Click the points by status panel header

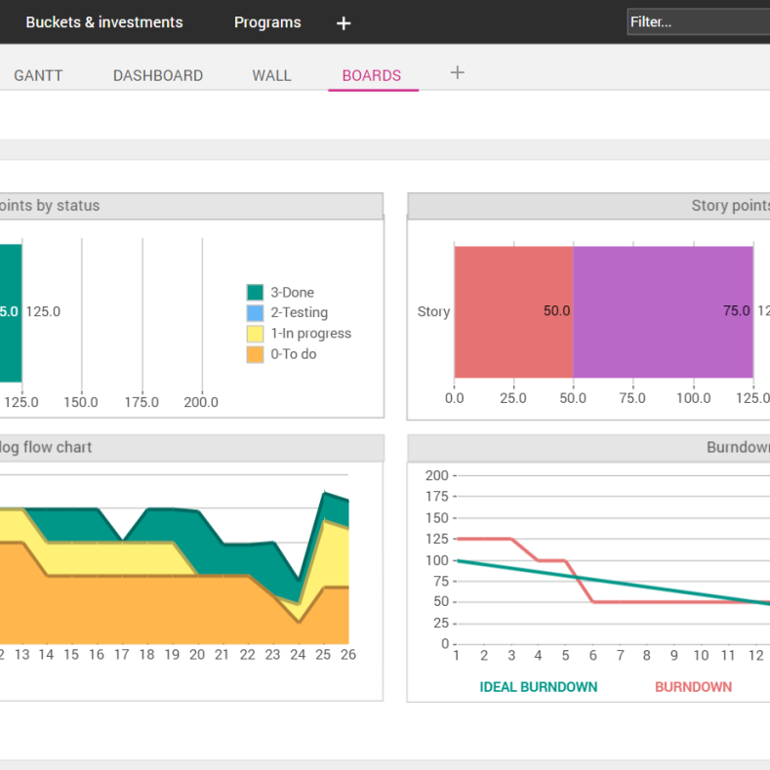tap(191, 205)
